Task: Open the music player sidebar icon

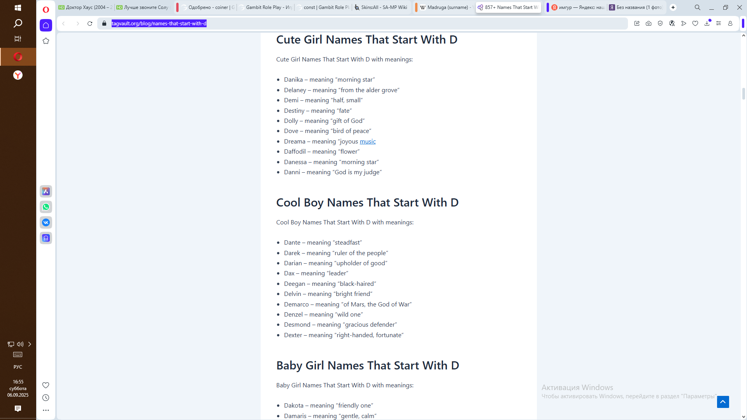Action: click(x=46, y=238)
